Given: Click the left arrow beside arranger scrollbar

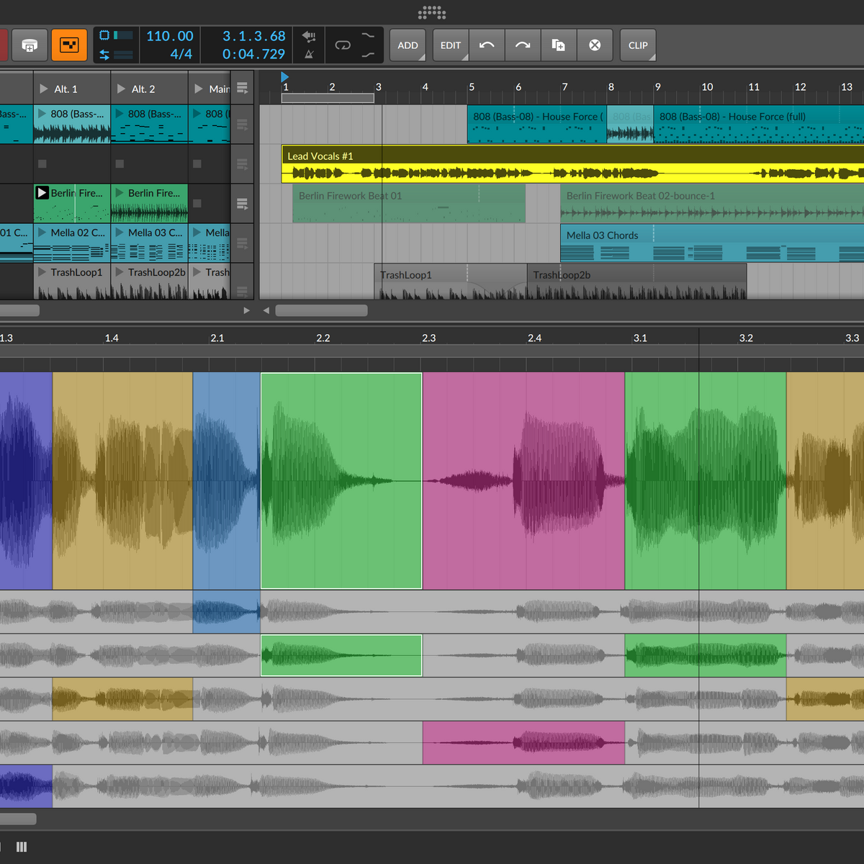Looking at the screenshot, I should (266, 310).
